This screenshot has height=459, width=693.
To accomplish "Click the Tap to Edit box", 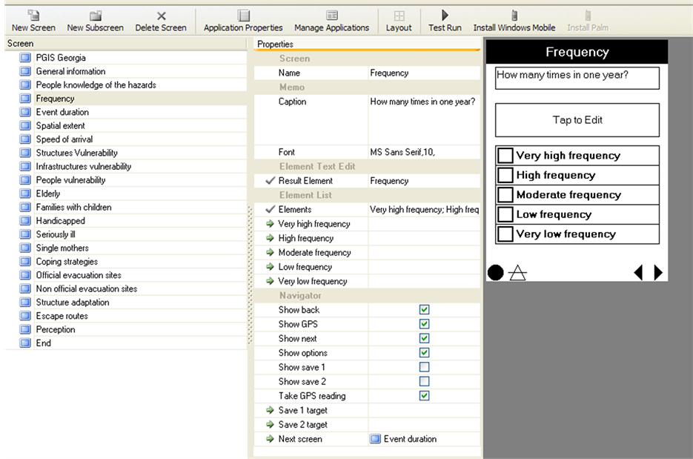I will 577,120.
